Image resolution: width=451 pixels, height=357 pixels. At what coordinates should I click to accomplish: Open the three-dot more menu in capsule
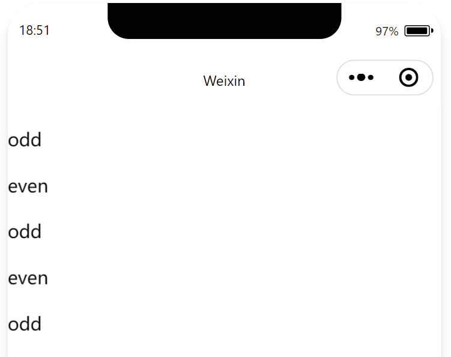pyautogui.click(x=361, y=77)
